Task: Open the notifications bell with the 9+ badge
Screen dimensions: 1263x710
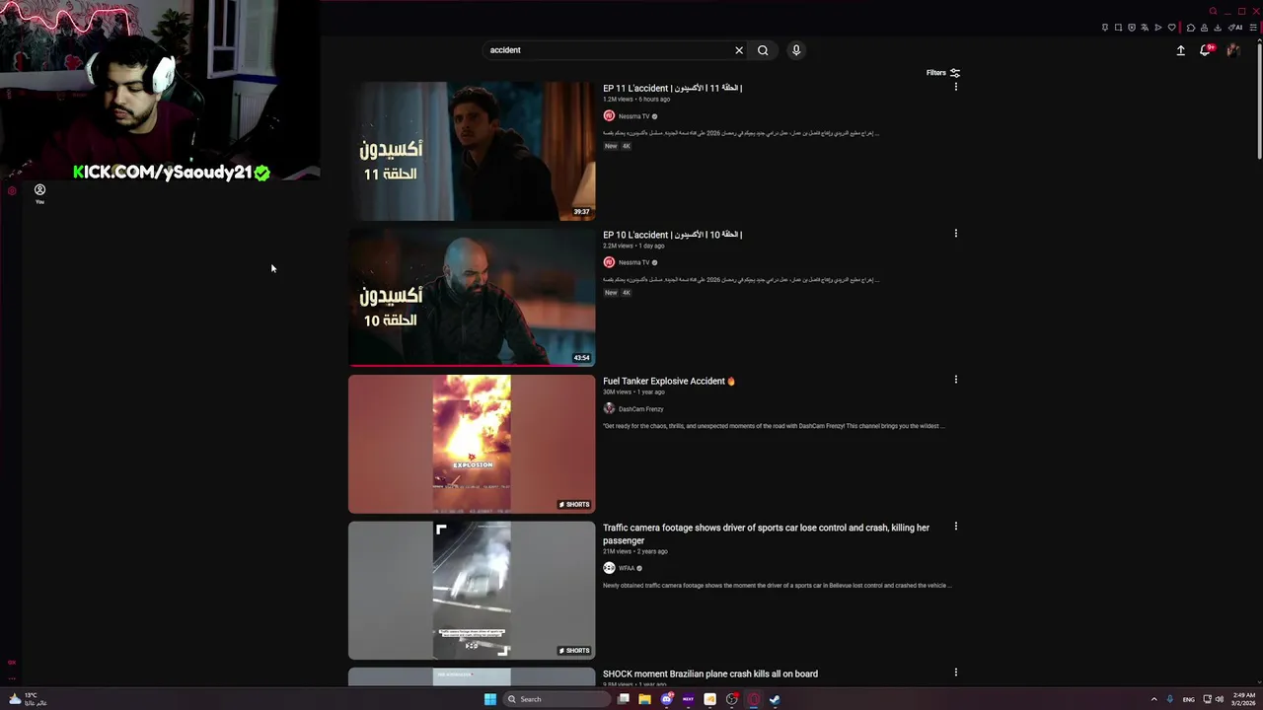Action: pos(1206,50)
